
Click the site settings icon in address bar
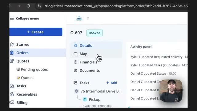click(x=39, y=6)
